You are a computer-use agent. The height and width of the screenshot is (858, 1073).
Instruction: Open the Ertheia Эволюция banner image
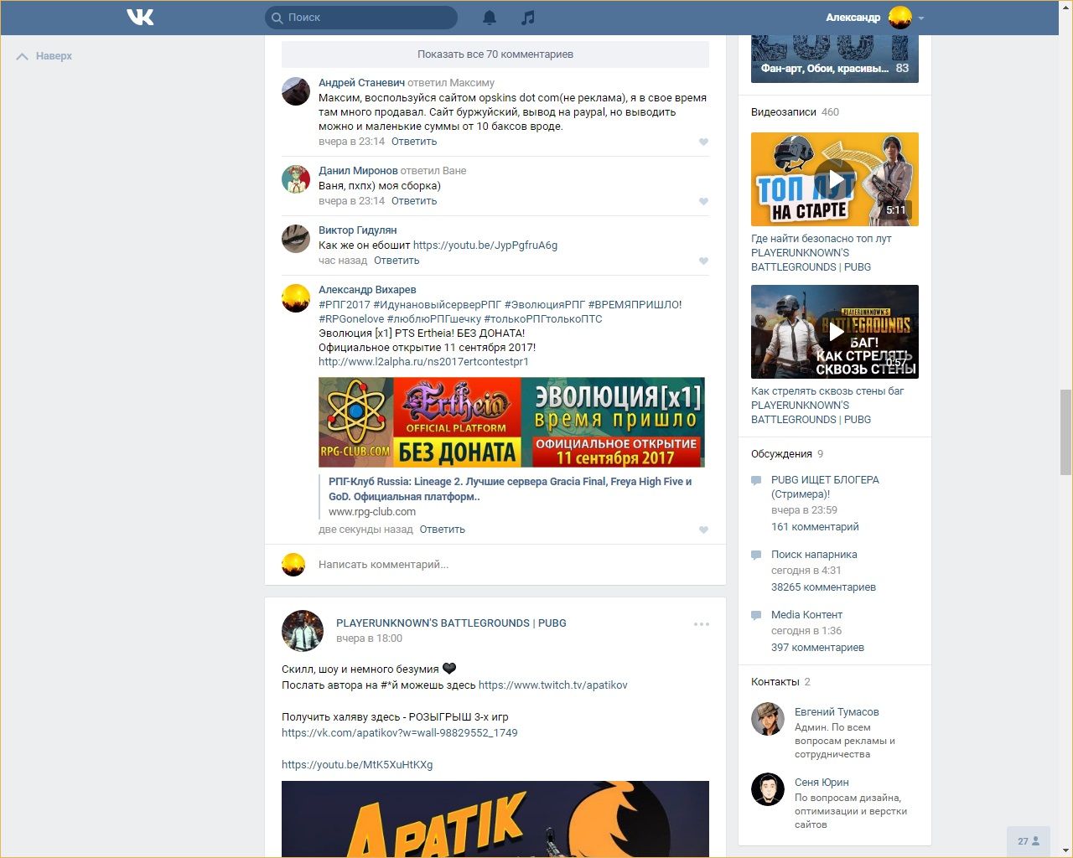[x=511, y=422]
